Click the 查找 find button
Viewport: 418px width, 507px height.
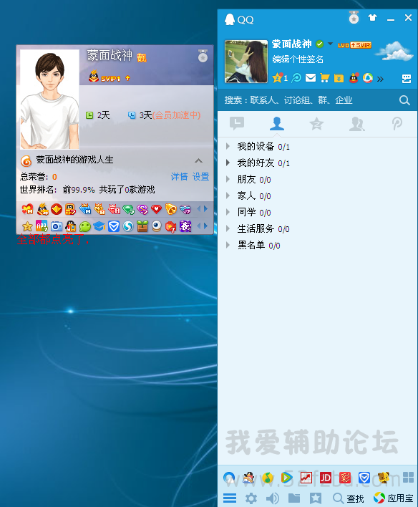[348, 498]
